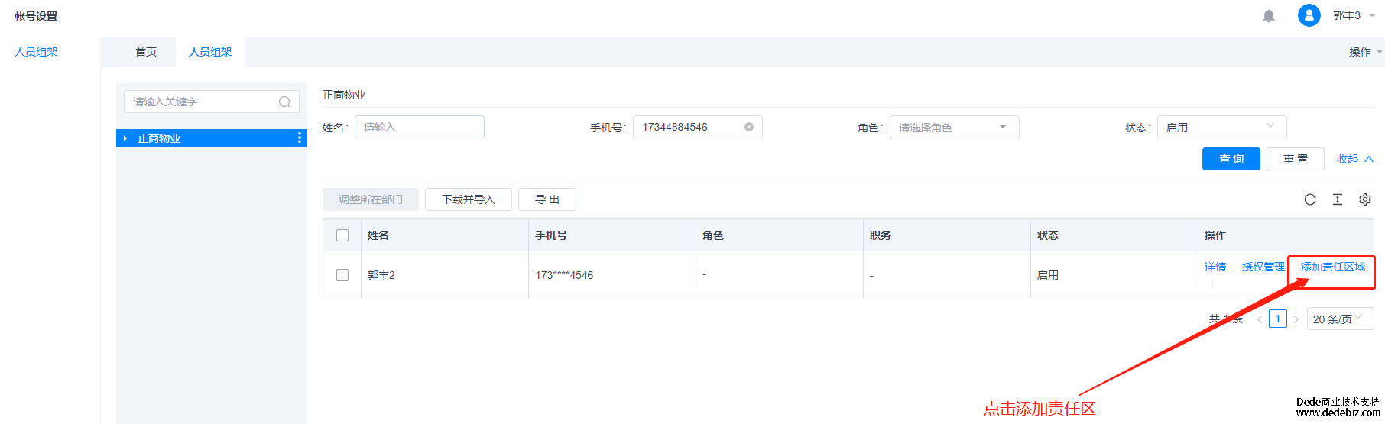Click the 查询 button
Image resolution: width=1385 pixels, height=424 pixels.
(x=1231, y=159)
